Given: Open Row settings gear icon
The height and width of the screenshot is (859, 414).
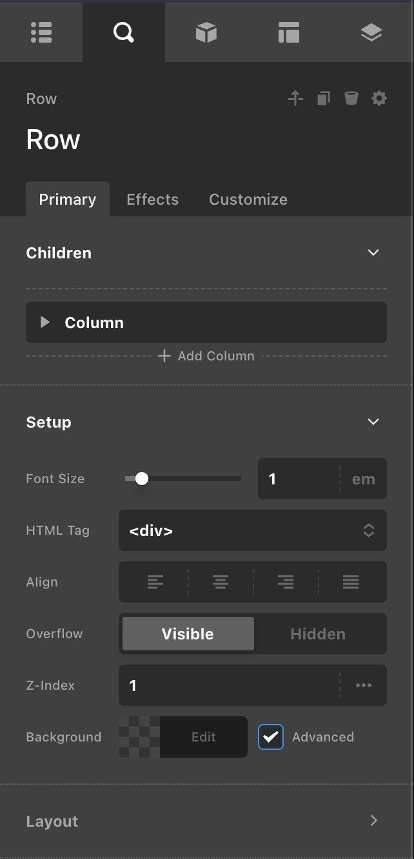Looking at the screenshot, I should coord(379,98).
